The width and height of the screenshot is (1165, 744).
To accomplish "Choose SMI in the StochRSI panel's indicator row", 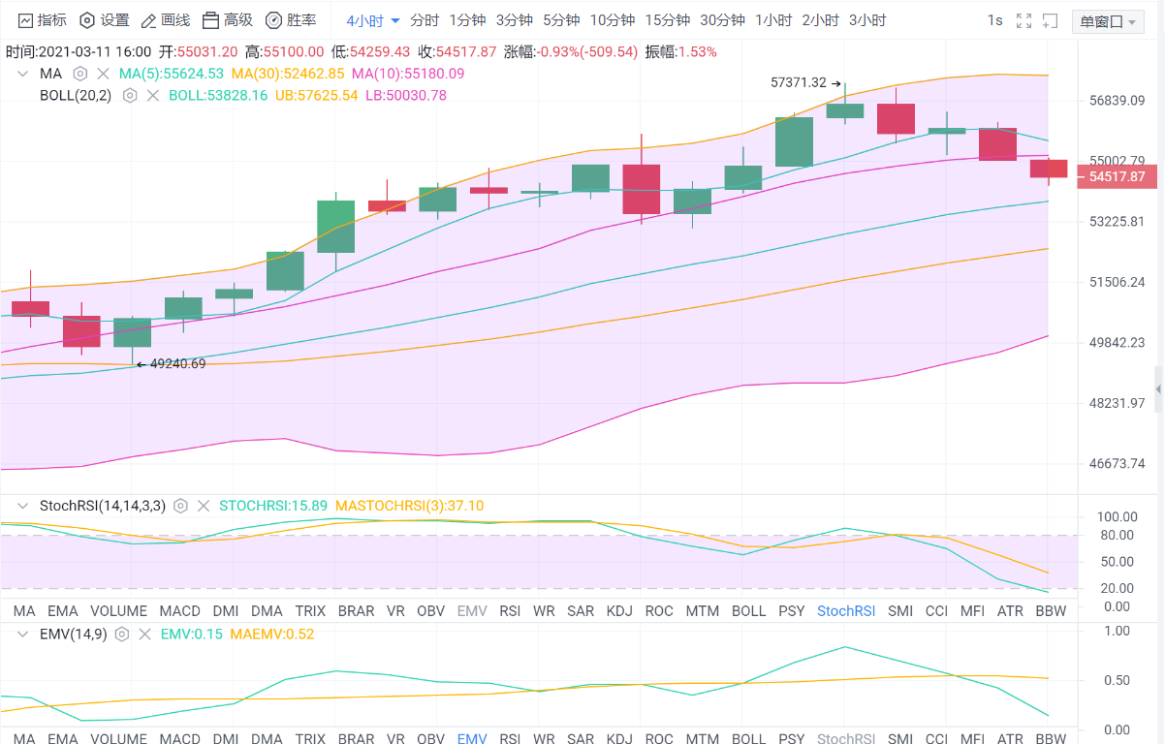I will (900, 611).
